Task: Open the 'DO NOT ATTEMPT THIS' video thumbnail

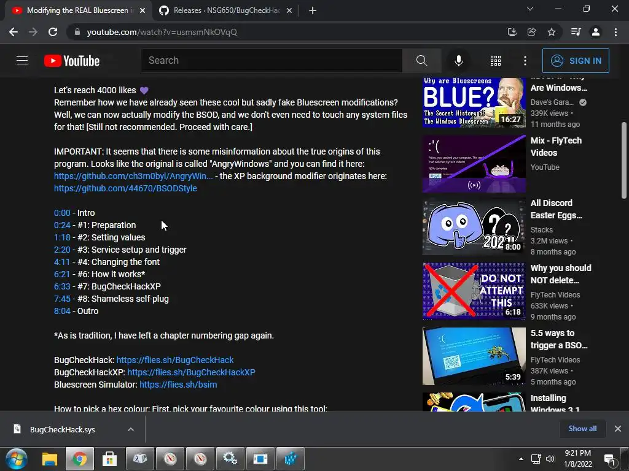Action: click(474, 291)
